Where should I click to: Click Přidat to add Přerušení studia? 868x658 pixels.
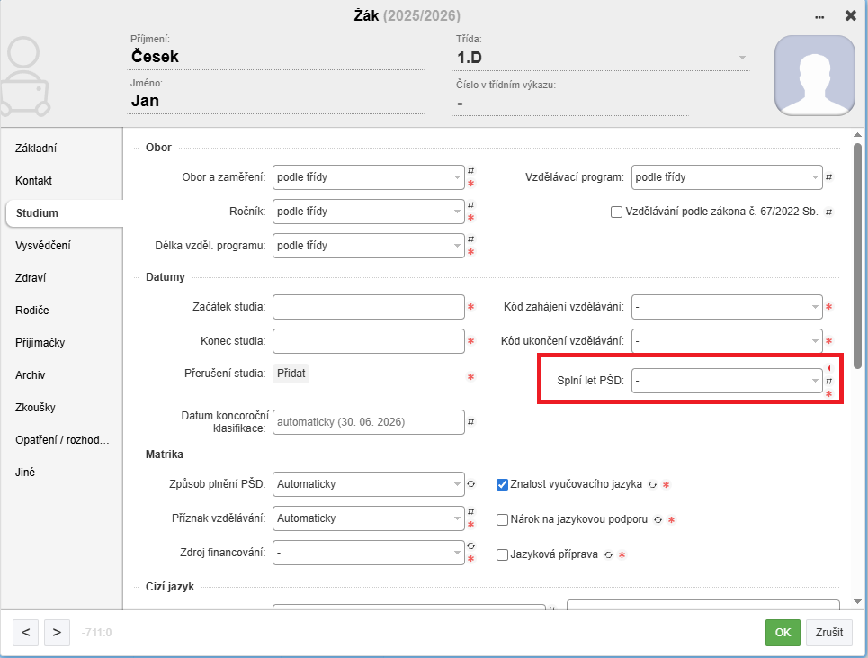click(x=291, y=374)
